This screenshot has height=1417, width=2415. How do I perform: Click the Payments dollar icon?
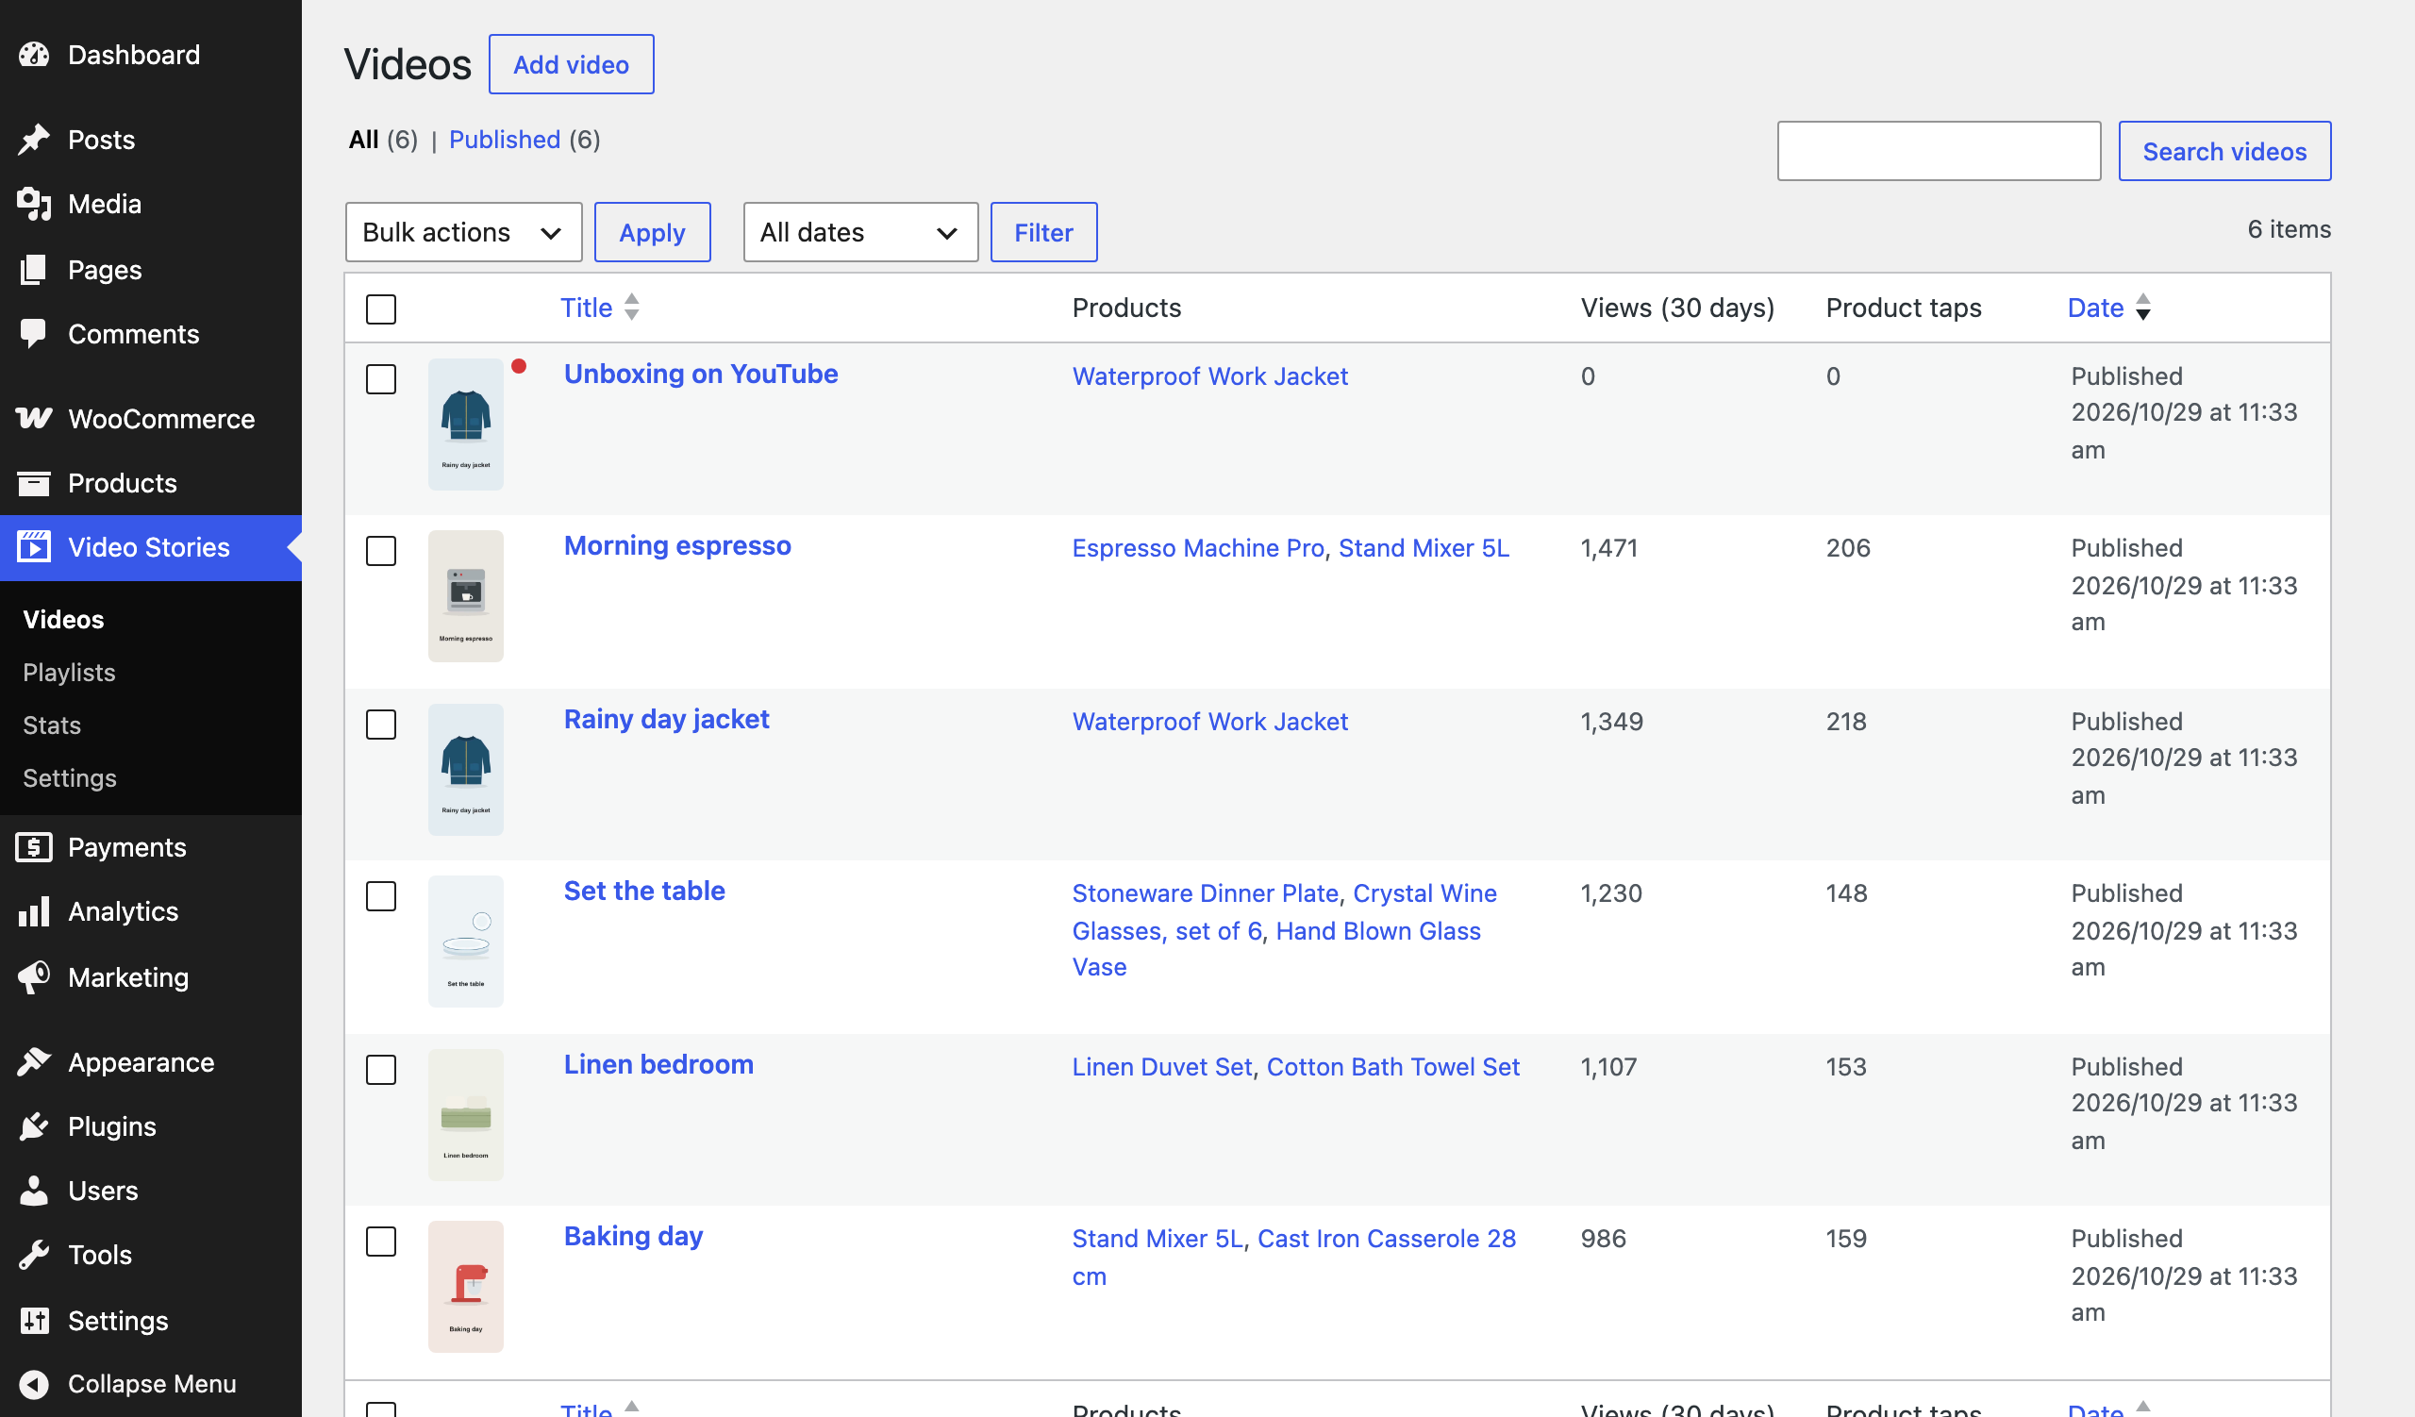(34, 847)
